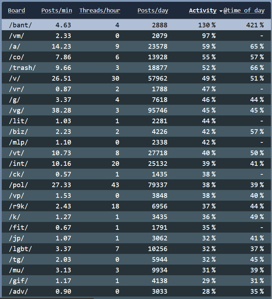Click the 2888 posts/day value
This screenshot has height=299, width=272.
[x=160, y=25]
